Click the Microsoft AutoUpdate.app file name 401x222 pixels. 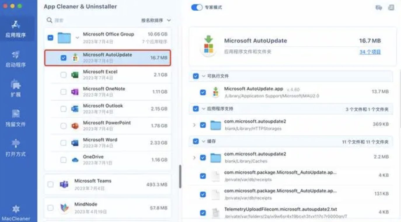click(x=254, y=89)
